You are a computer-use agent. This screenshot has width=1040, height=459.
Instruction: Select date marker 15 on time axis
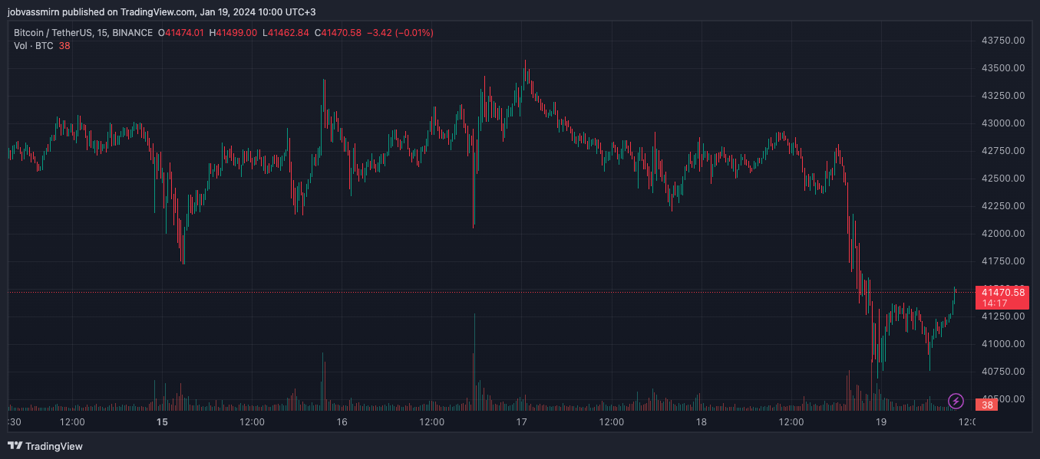pyautogui.click(x=162, y=422)
